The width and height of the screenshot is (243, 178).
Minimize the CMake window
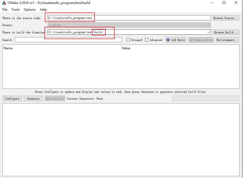tap(212, 3)
